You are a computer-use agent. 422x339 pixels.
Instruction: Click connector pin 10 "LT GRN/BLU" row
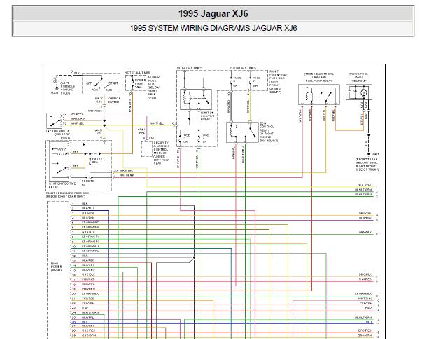click(x=85, y=246)
